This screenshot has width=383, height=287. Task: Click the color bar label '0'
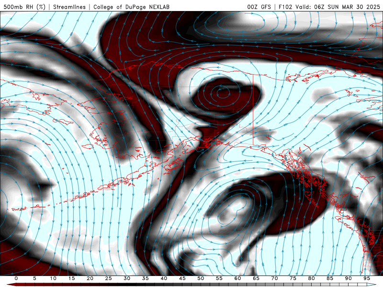(16, 278)
